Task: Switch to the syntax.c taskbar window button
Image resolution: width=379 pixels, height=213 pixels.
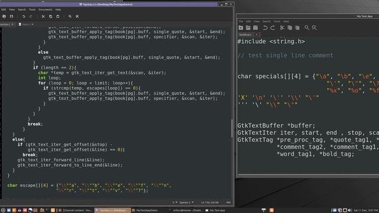Action: (113, 211)
